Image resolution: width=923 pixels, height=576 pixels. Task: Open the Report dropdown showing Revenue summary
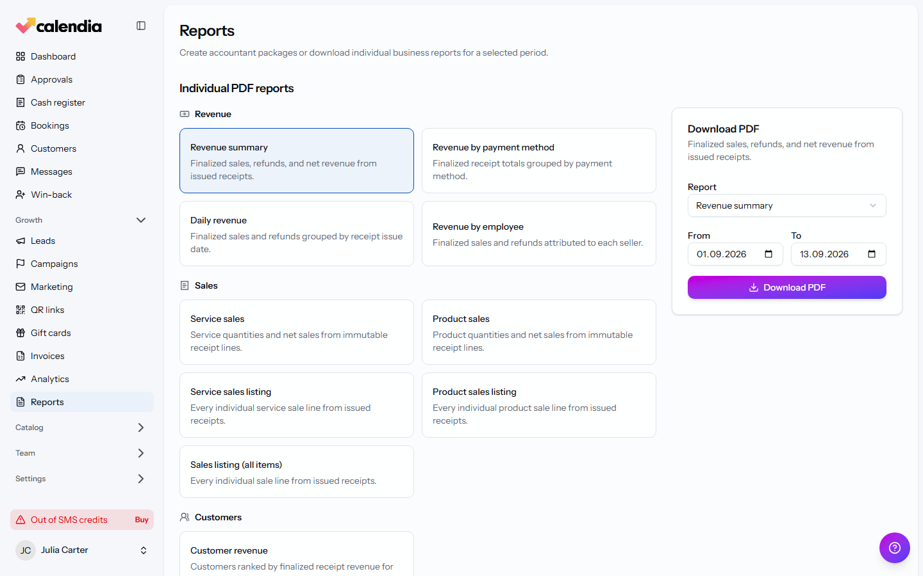tap(787, 205)
